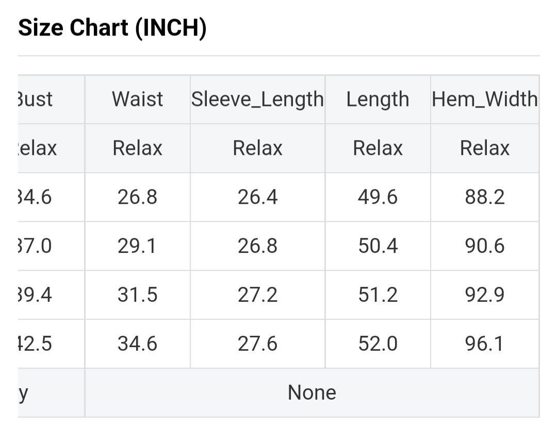Select the 31.5 waist cell
The height and width of the screenshot is (430, 557).
(x=137, y=295)
